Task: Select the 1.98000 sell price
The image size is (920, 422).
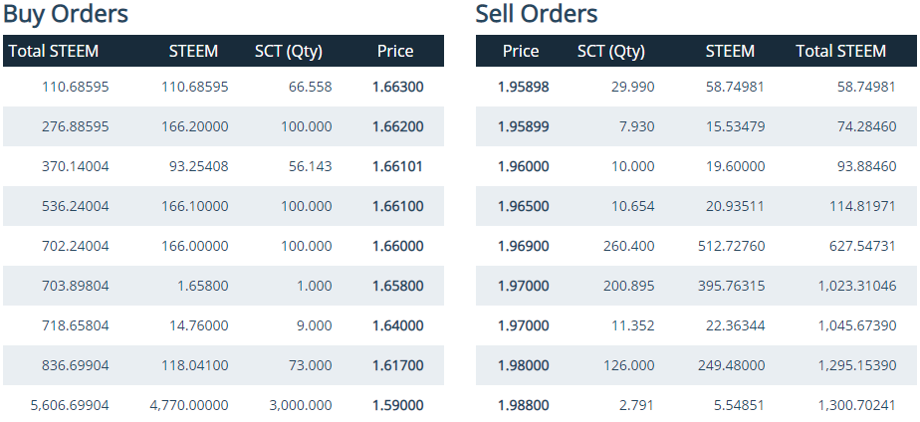Action: pos(524,365)
